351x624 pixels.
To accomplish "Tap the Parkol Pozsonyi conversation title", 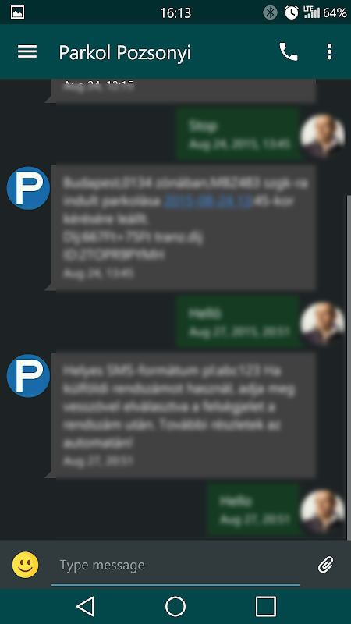I will (x=125, y=52).
